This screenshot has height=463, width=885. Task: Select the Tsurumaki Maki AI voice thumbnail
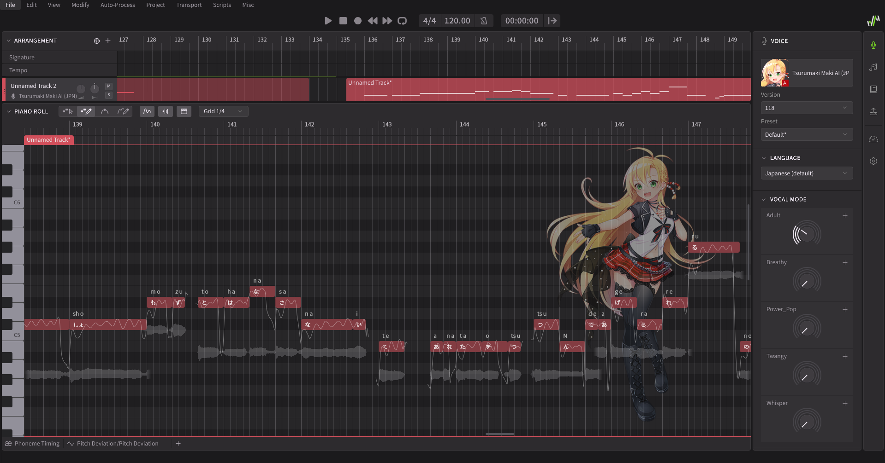[775, 73]
